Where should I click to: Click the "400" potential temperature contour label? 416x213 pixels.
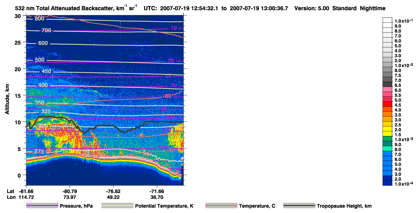click(43, 85)
